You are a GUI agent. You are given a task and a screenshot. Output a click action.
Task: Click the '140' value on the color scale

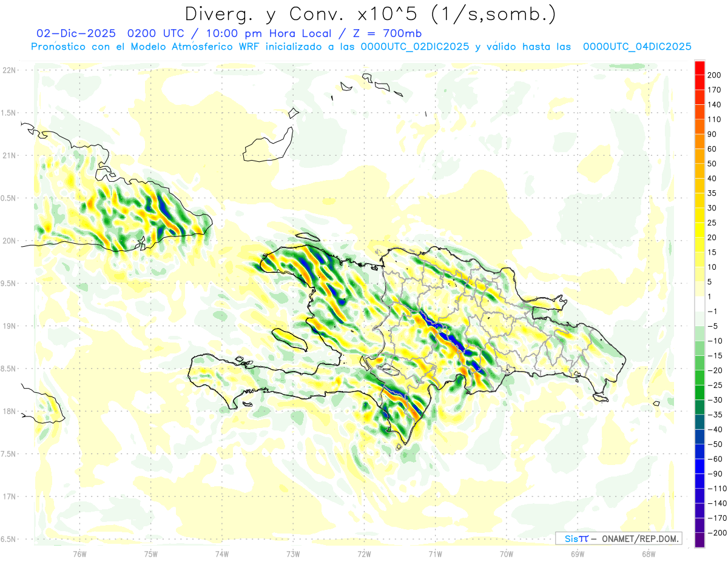[714, 105]
